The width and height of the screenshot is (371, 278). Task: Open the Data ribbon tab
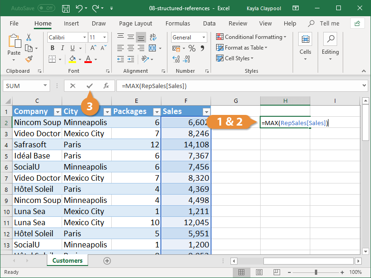[x=209, y=23]
